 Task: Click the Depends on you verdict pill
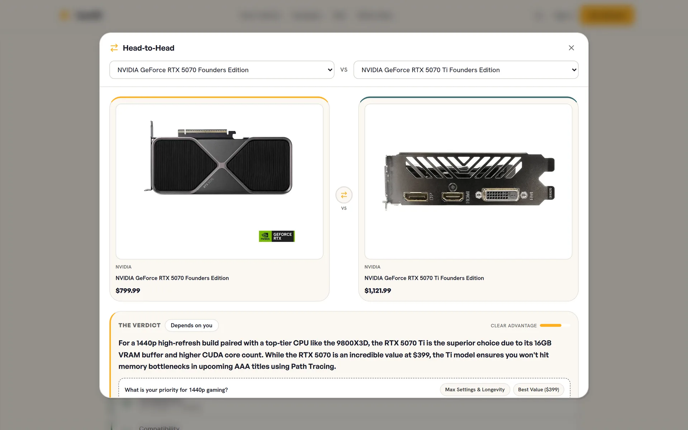point(192,325)
